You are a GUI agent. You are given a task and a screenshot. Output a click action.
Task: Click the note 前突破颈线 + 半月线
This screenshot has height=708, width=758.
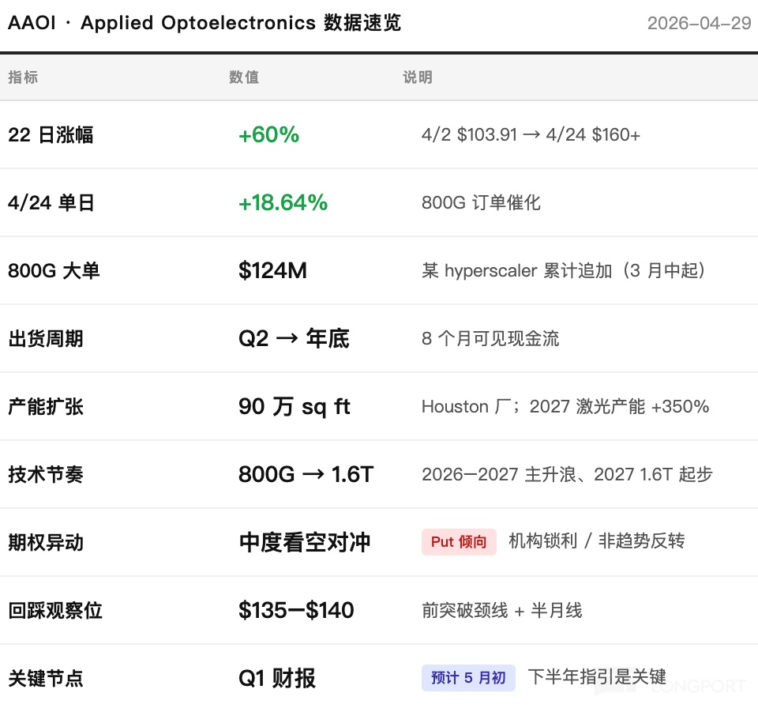(502, 610)
